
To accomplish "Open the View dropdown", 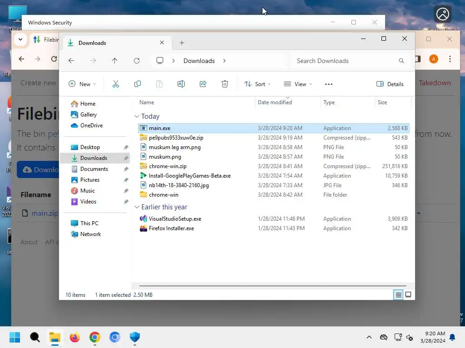I will 298,84.
